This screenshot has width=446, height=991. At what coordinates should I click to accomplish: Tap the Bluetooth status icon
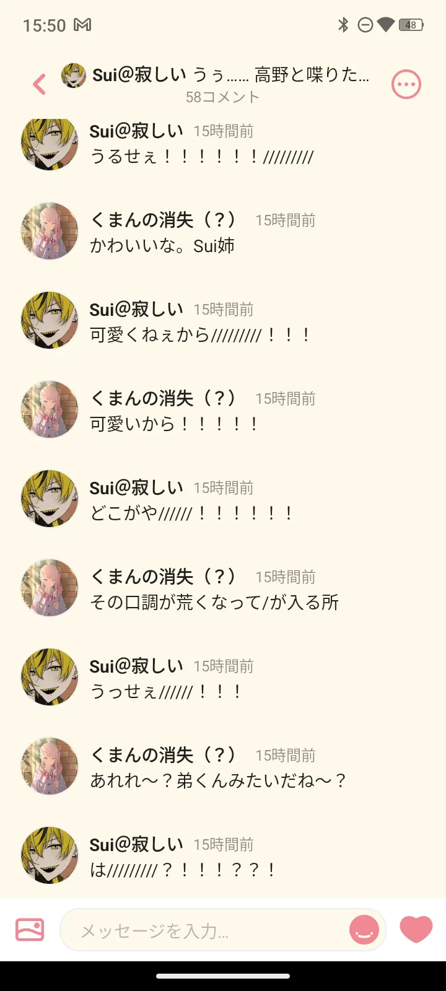click(x=343, y=25)
